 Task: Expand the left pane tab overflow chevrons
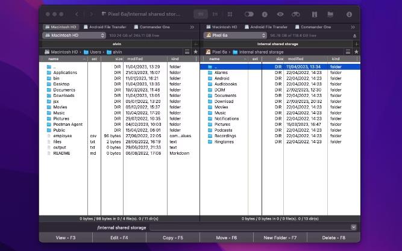click(x=192, y=27)
